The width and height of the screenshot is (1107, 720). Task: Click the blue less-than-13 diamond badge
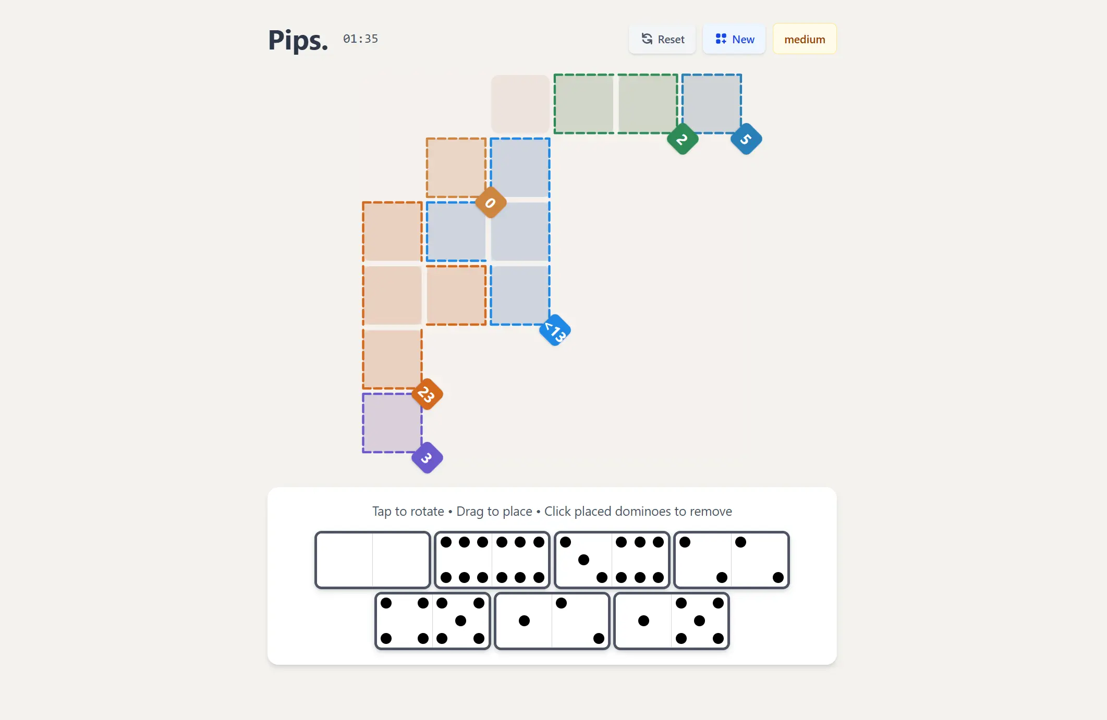(555, 330)
